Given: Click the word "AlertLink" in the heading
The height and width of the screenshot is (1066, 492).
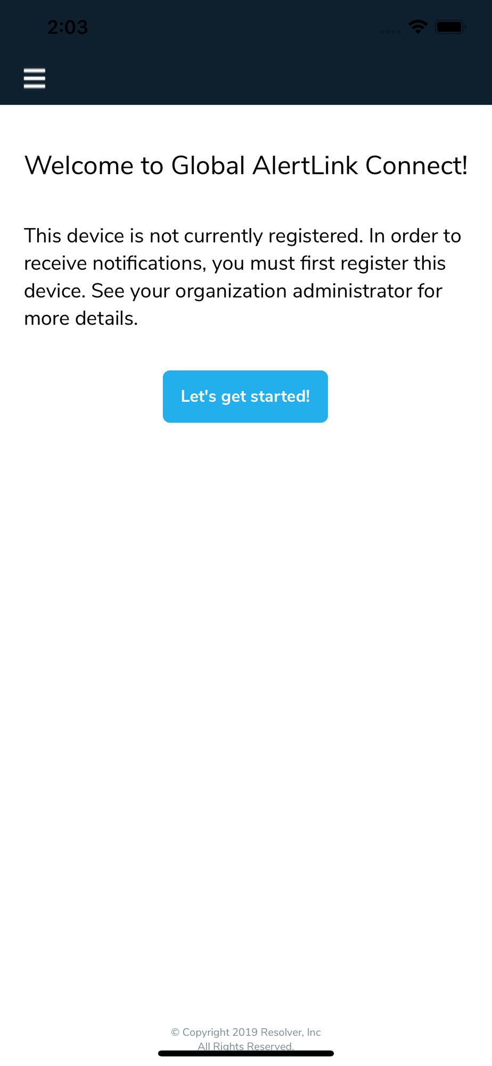Looking at the screenshot, I should coord(305,165).
